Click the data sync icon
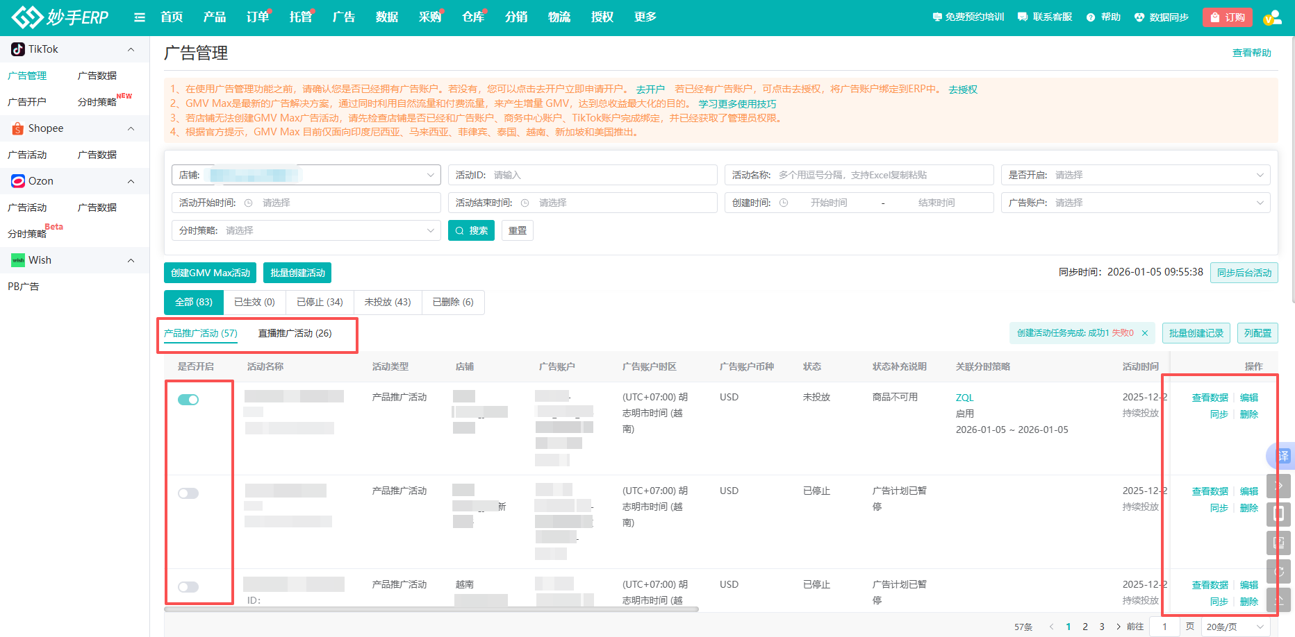 (x=1139, y=17)
